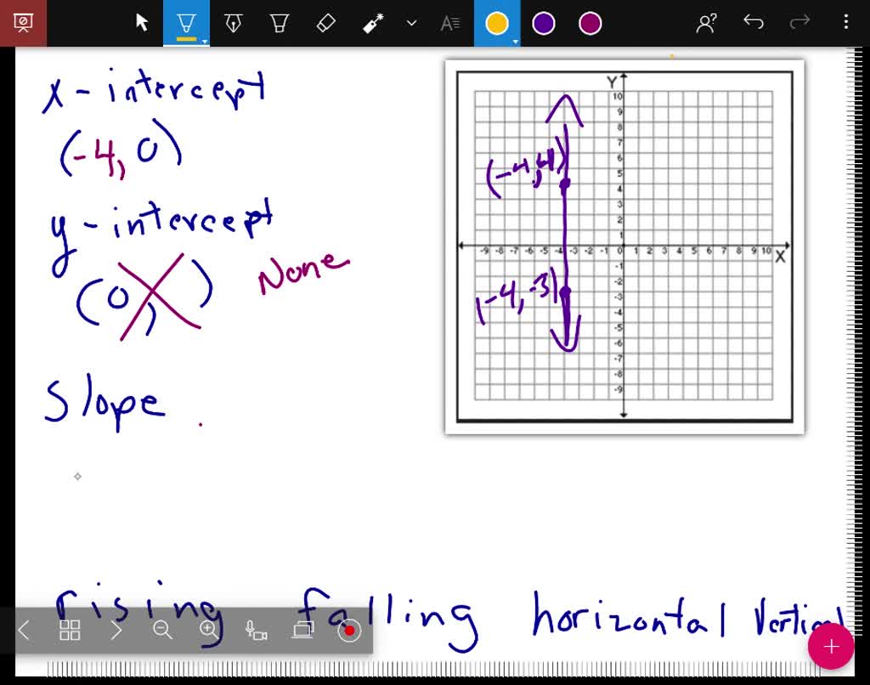Image resolution: width=870 pixels, height=685 pixels.
Task: Toggle the microphone and camera recording option
Action: tap(257, 631)
